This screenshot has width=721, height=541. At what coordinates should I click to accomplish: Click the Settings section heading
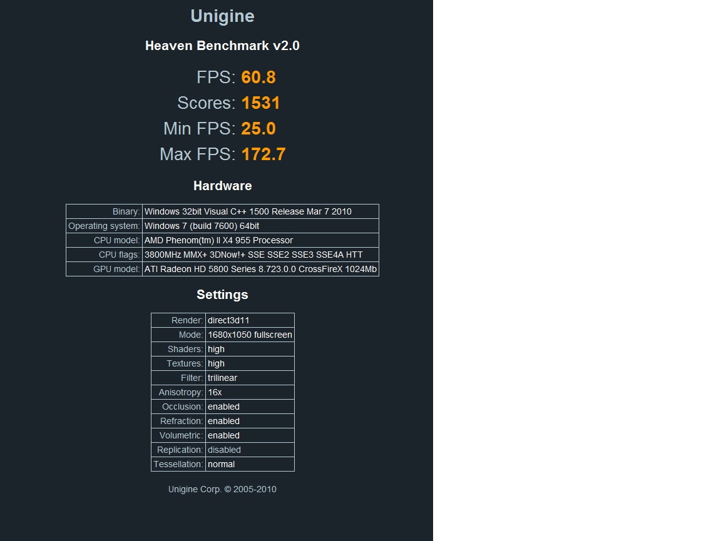coord(223,295)
